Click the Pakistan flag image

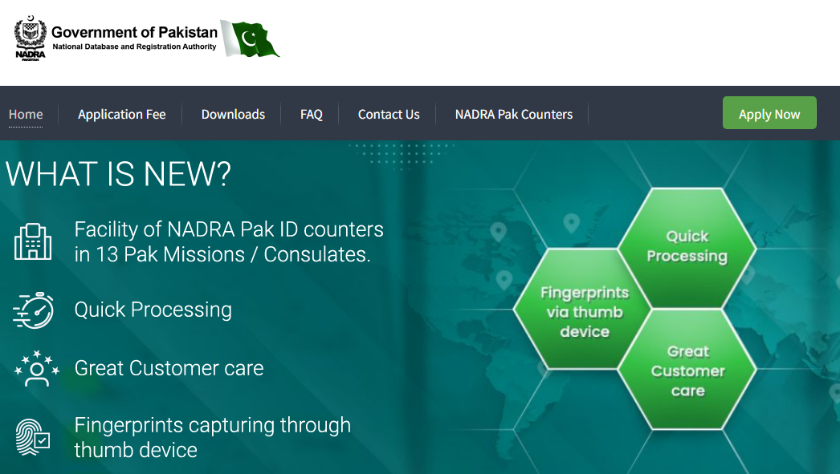coord(250,38)
